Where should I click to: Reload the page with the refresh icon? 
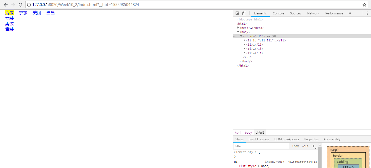click(x=21, y=5)
